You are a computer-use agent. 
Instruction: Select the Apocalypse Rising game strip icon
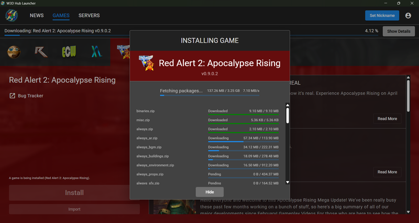[x=123, y=51]
